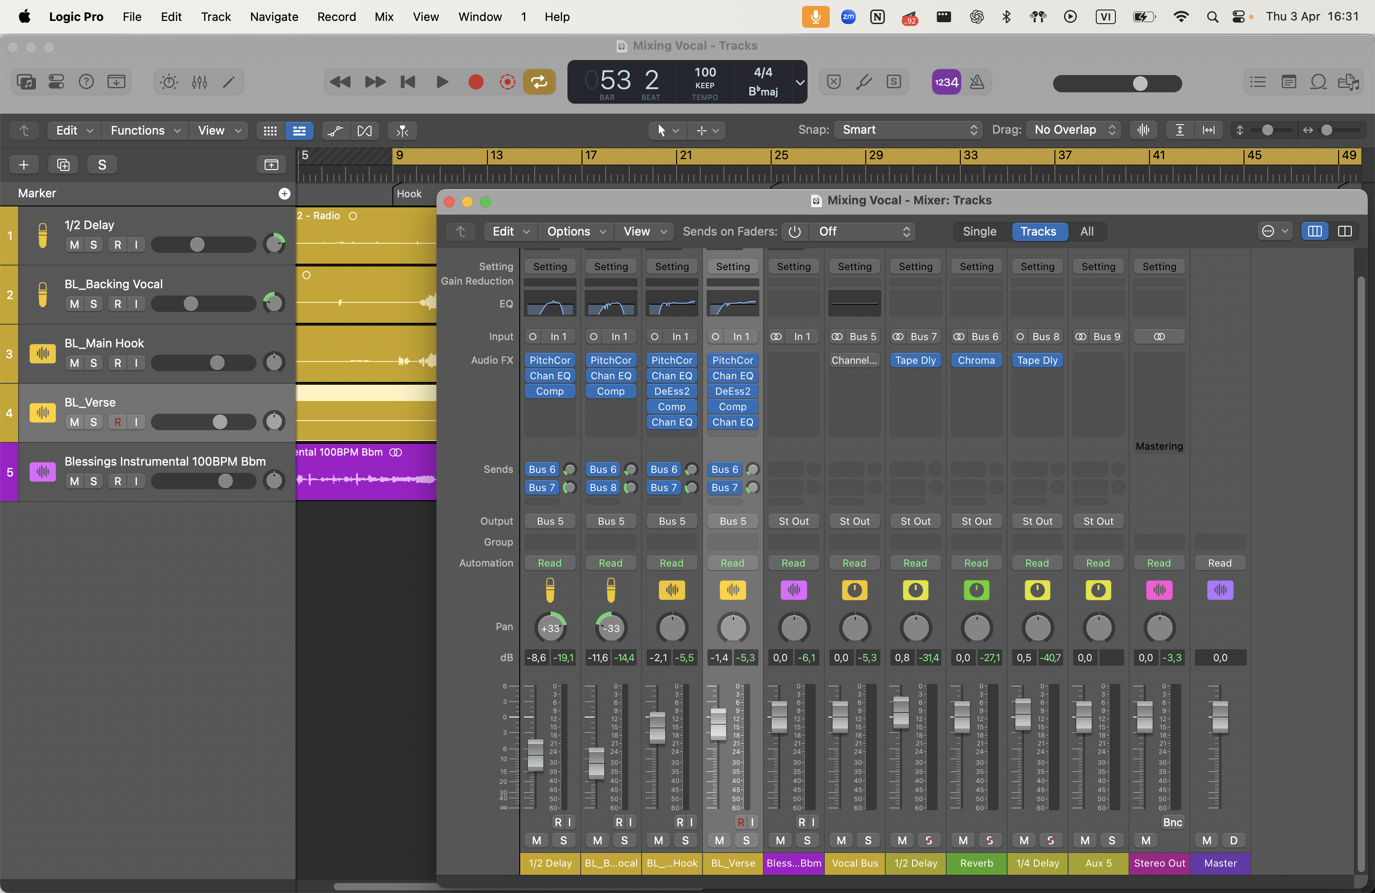Toggle the Metronome icon
This screenshot has width=1375, height=893.
pyautogui.click(x=977, y=82)
